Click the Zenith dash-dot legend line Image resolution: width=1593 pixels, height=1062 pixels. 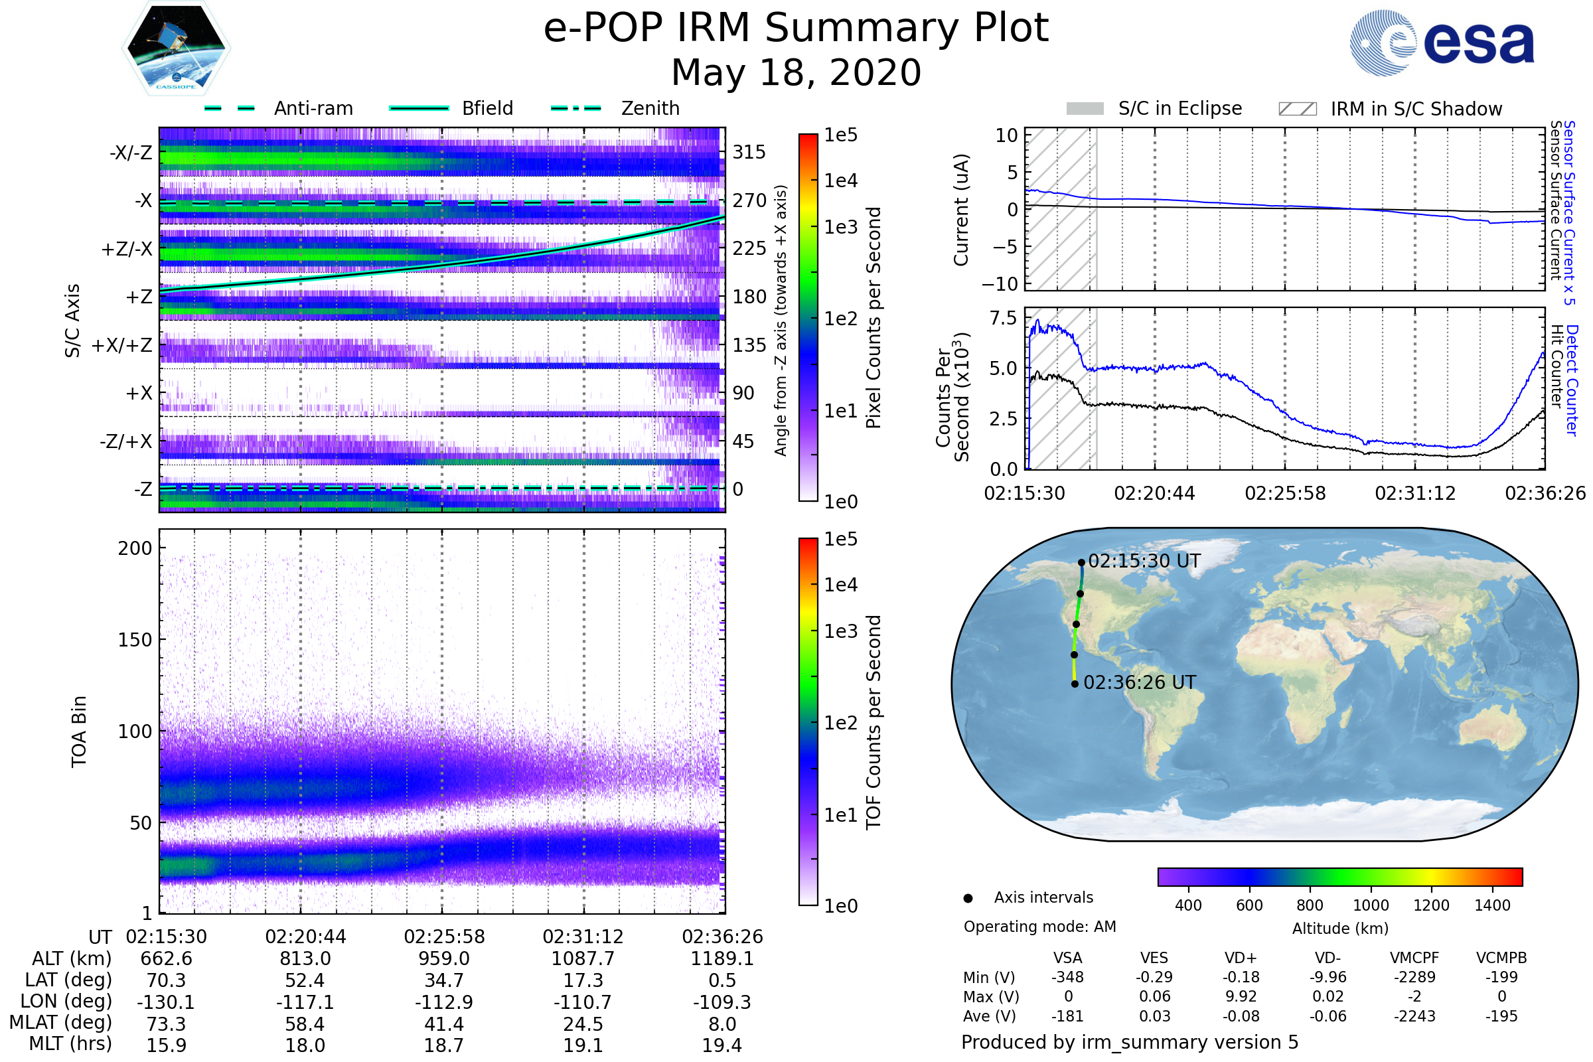(575, 108)
